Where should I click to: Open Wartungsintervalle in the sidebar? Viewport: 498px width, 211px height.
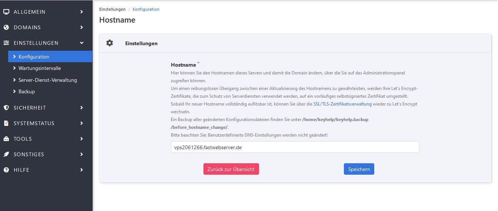(x=39, y=68)
